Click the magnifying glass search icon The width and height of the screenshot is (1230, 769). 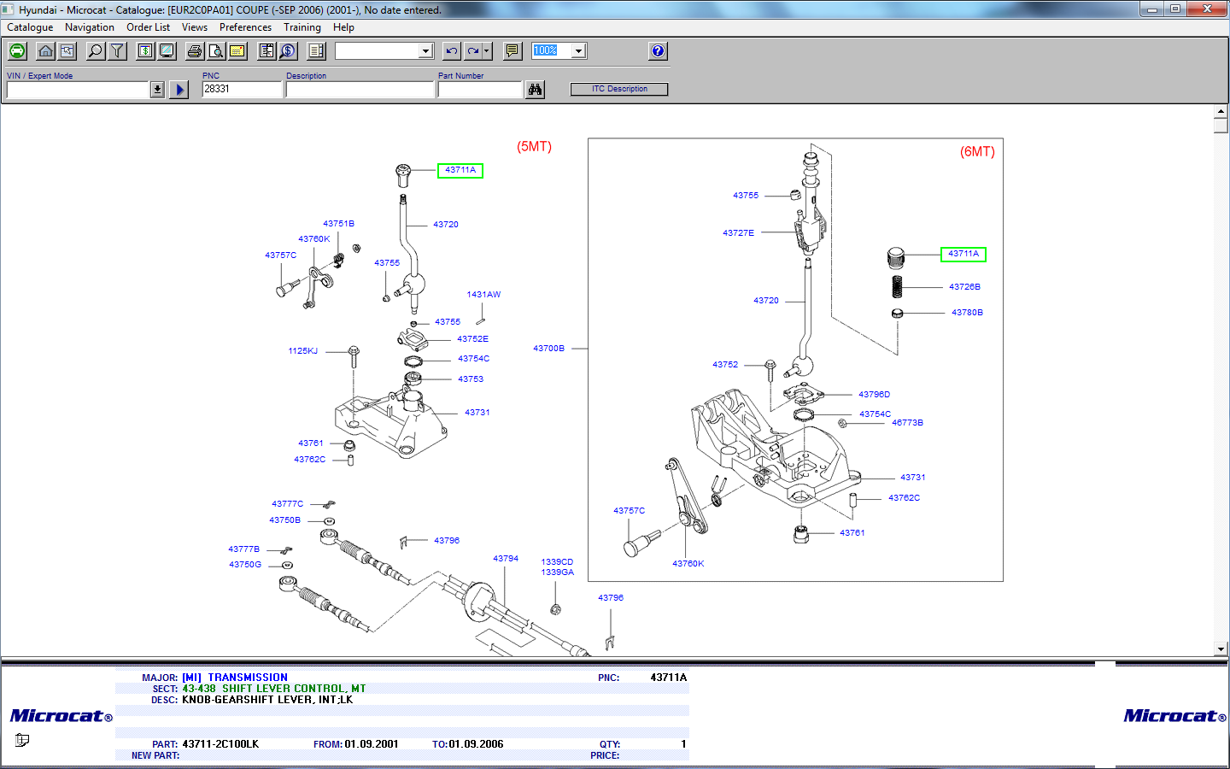(x=96, y=51)
